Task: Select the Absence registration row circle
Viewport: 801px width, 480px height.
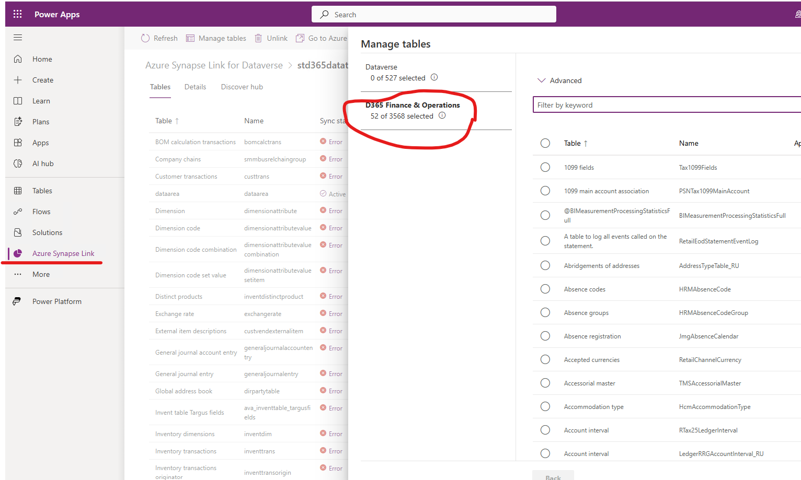Action: (545, 336)
